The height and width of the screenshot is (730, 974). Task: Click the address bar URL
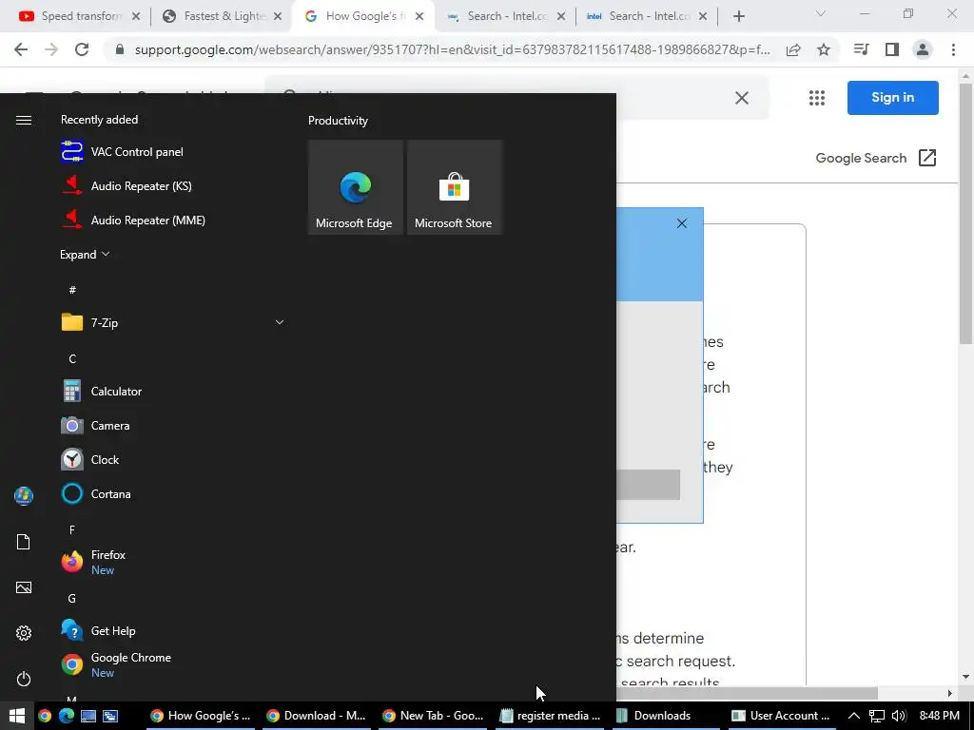point(452,49)
